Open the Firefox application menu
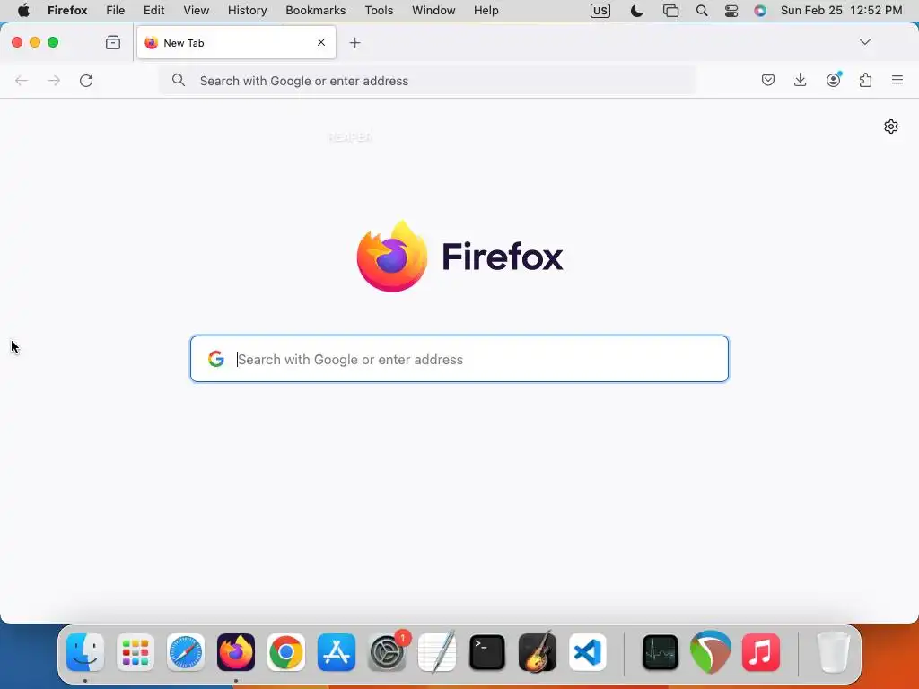This screenshot has width=919, height=689. [67, 11]
